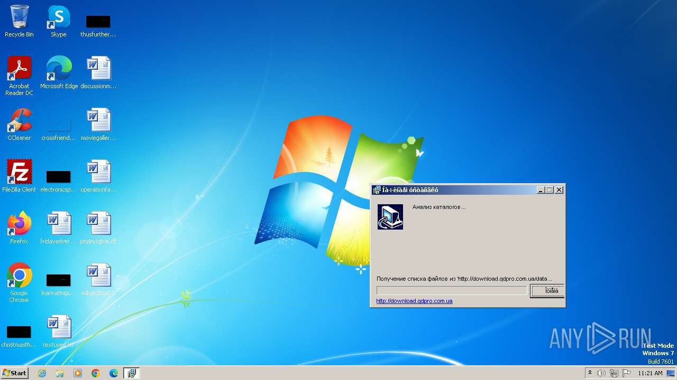Open the projectgive.rtf file
Screen dimensions: 677x380
tap(98, 228)
